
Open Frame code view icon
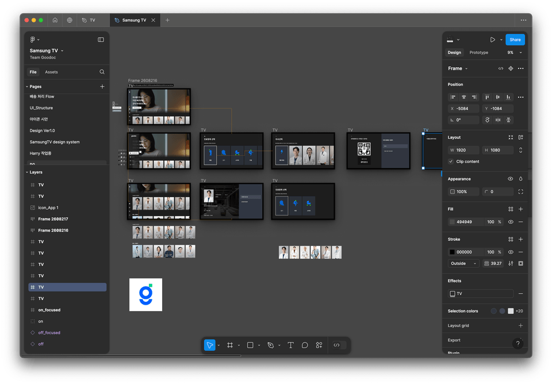point(501,68)
